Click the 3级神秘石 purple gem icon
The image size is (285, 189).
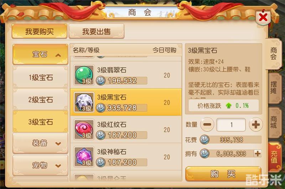tap(84, 157)
